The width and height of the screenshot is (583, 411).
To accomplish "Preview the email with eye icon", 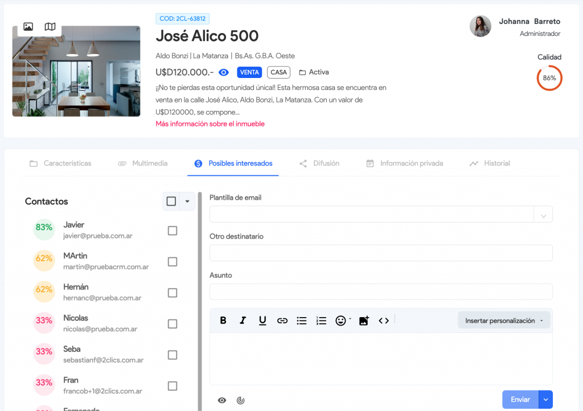I will pyautogui.click(x=222, y=400).
